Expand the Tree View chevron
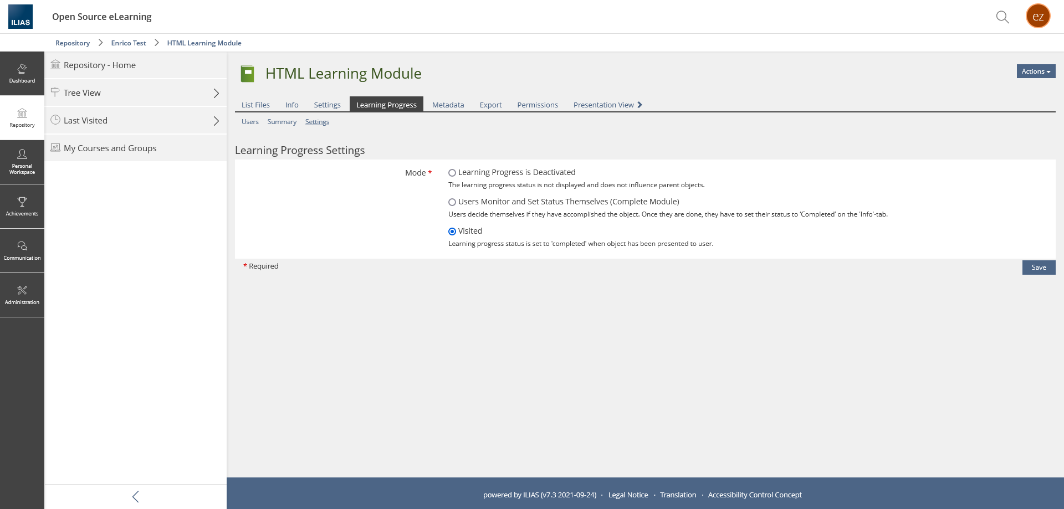The image size is (1064, 509). click(x=216, y=93)
